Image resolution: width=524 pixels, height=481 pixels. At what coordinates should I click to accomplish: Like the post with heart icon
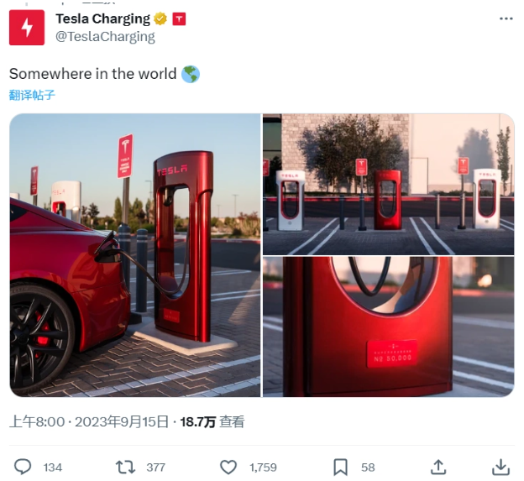pyautogui.click(x=228, y=467)
